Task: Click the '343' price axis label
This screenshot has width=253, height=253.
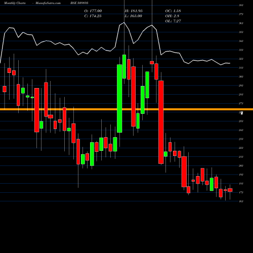Action: (241, 41)
